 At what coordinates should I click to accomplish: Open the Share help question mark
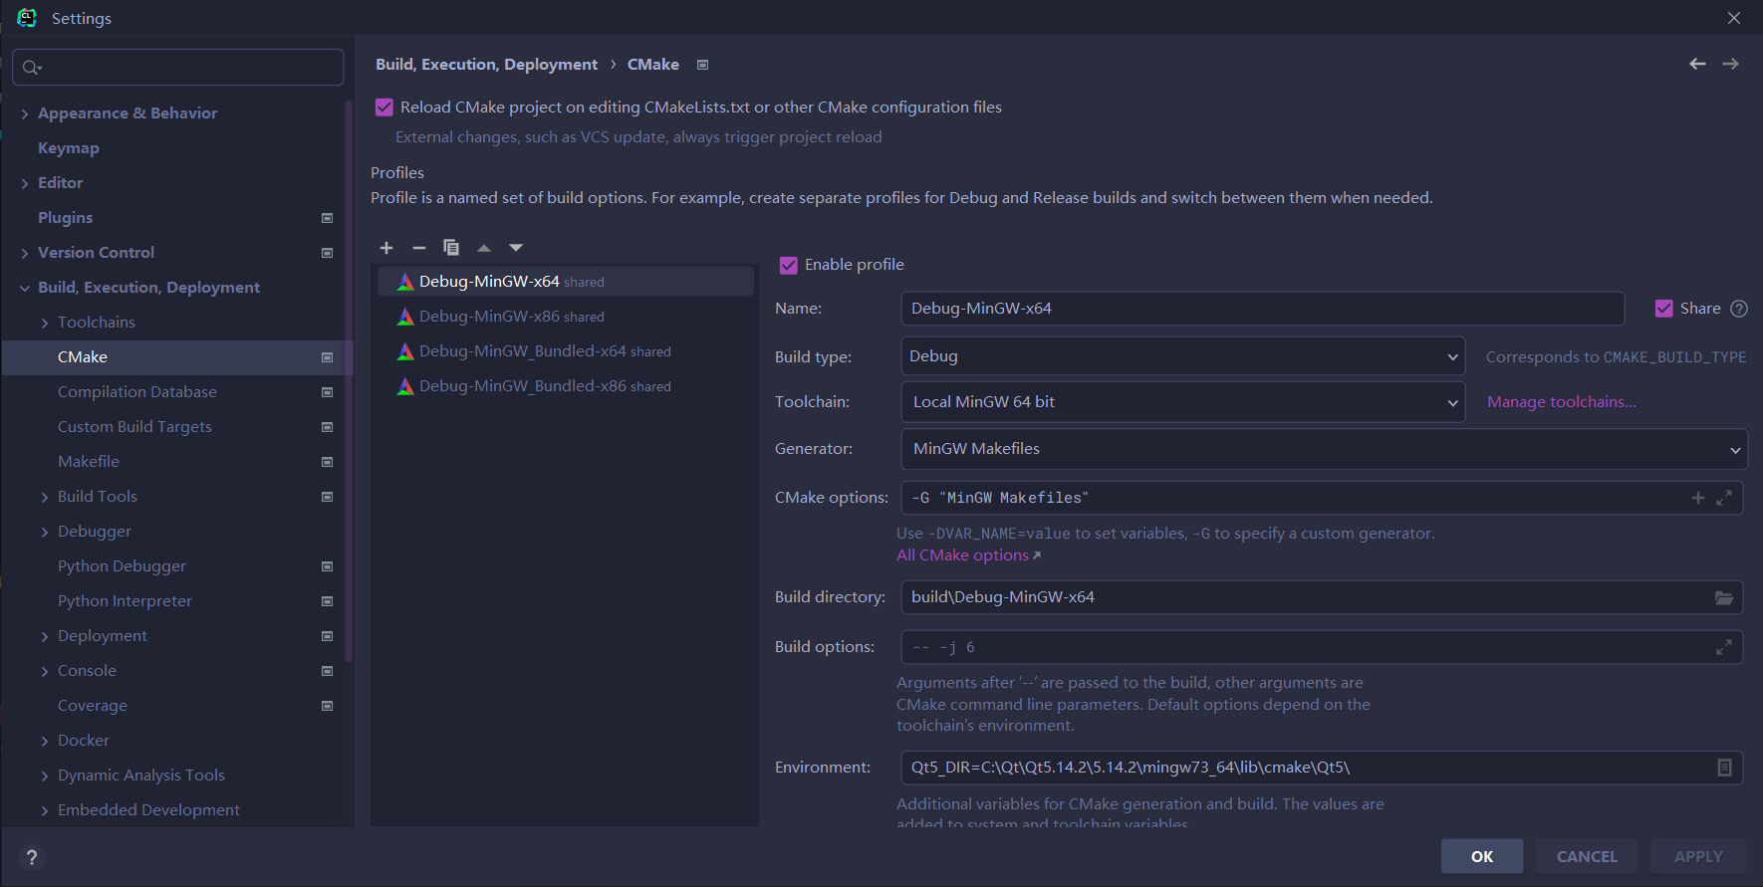pyautogui.click(x=1739, y=309)
